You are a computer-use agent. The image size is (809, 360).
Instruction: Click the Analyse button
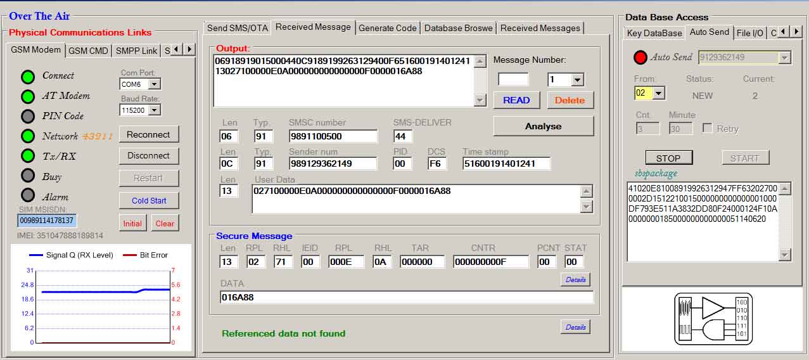tap(544, 126)
